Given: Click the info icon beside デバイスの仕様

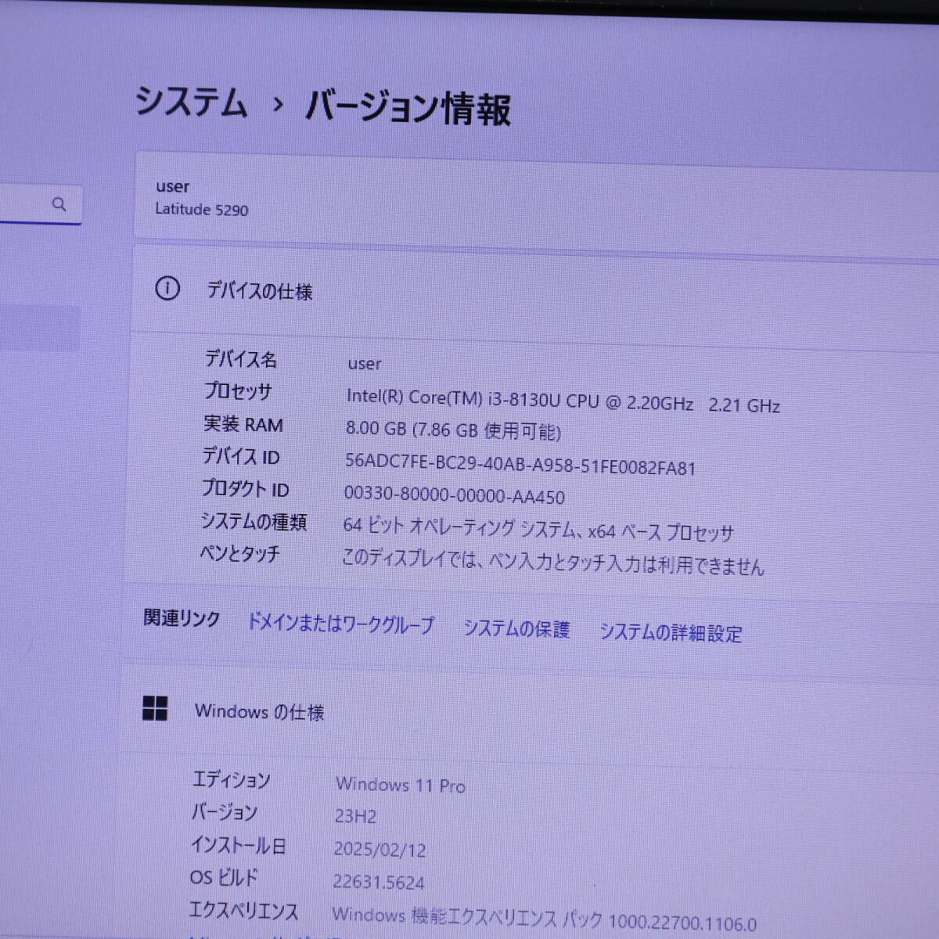Looking at the screenshot, I should click(167, 289).
